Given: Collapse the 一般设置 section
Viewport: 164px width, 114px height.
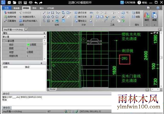Looking at the screenshot, I should [4, 41].
